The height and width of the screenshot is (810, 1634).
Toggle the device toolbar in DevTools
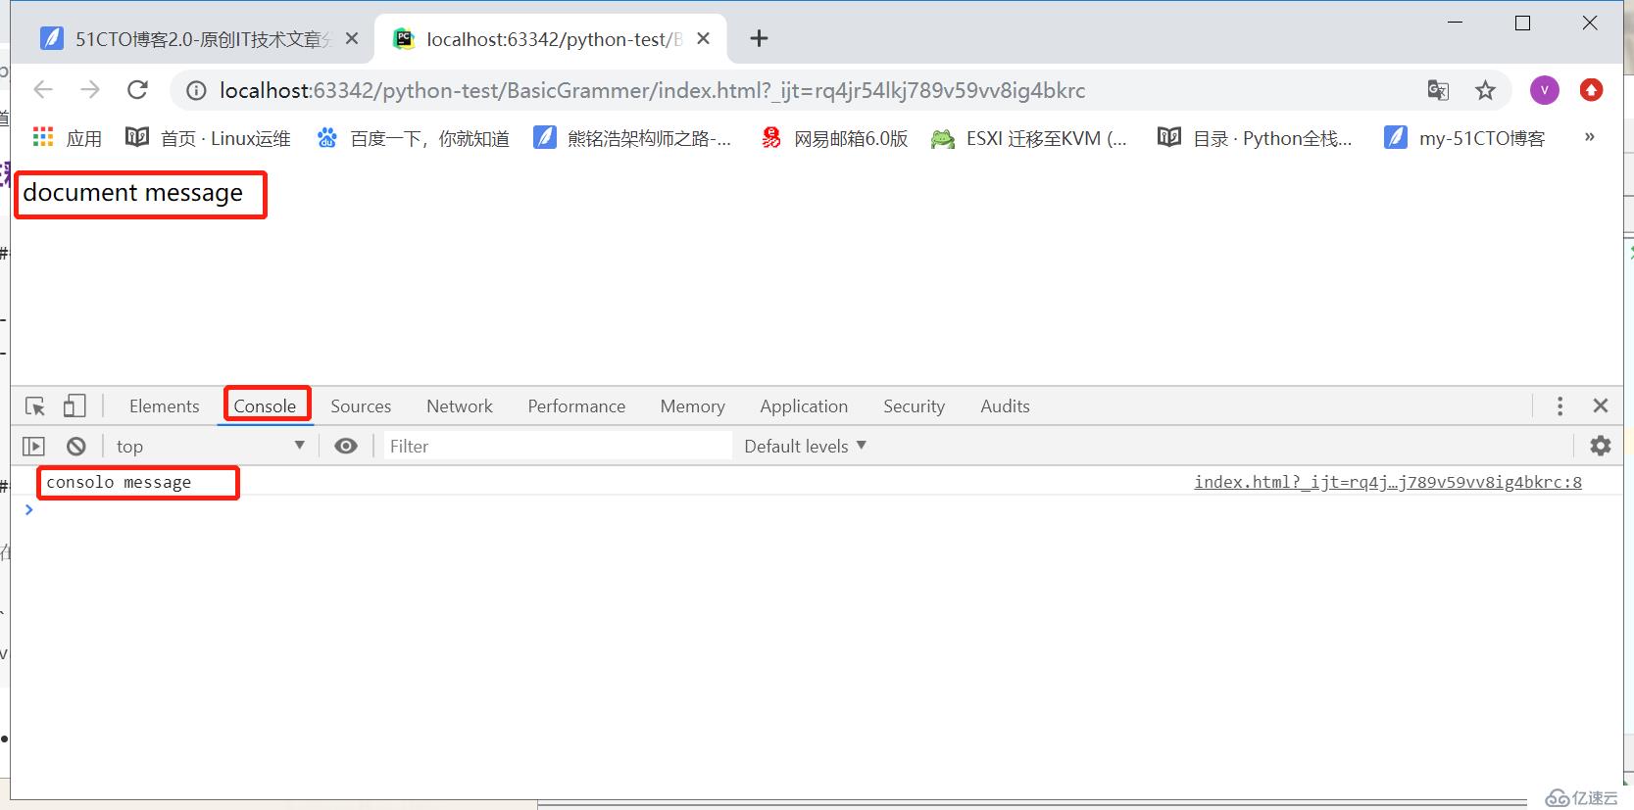(74, 405)
